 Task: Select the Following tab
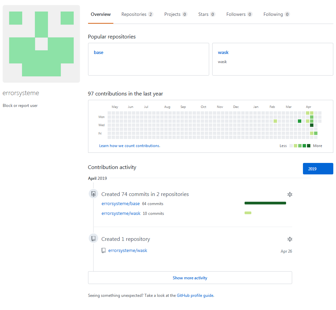(x=276, y=15)
